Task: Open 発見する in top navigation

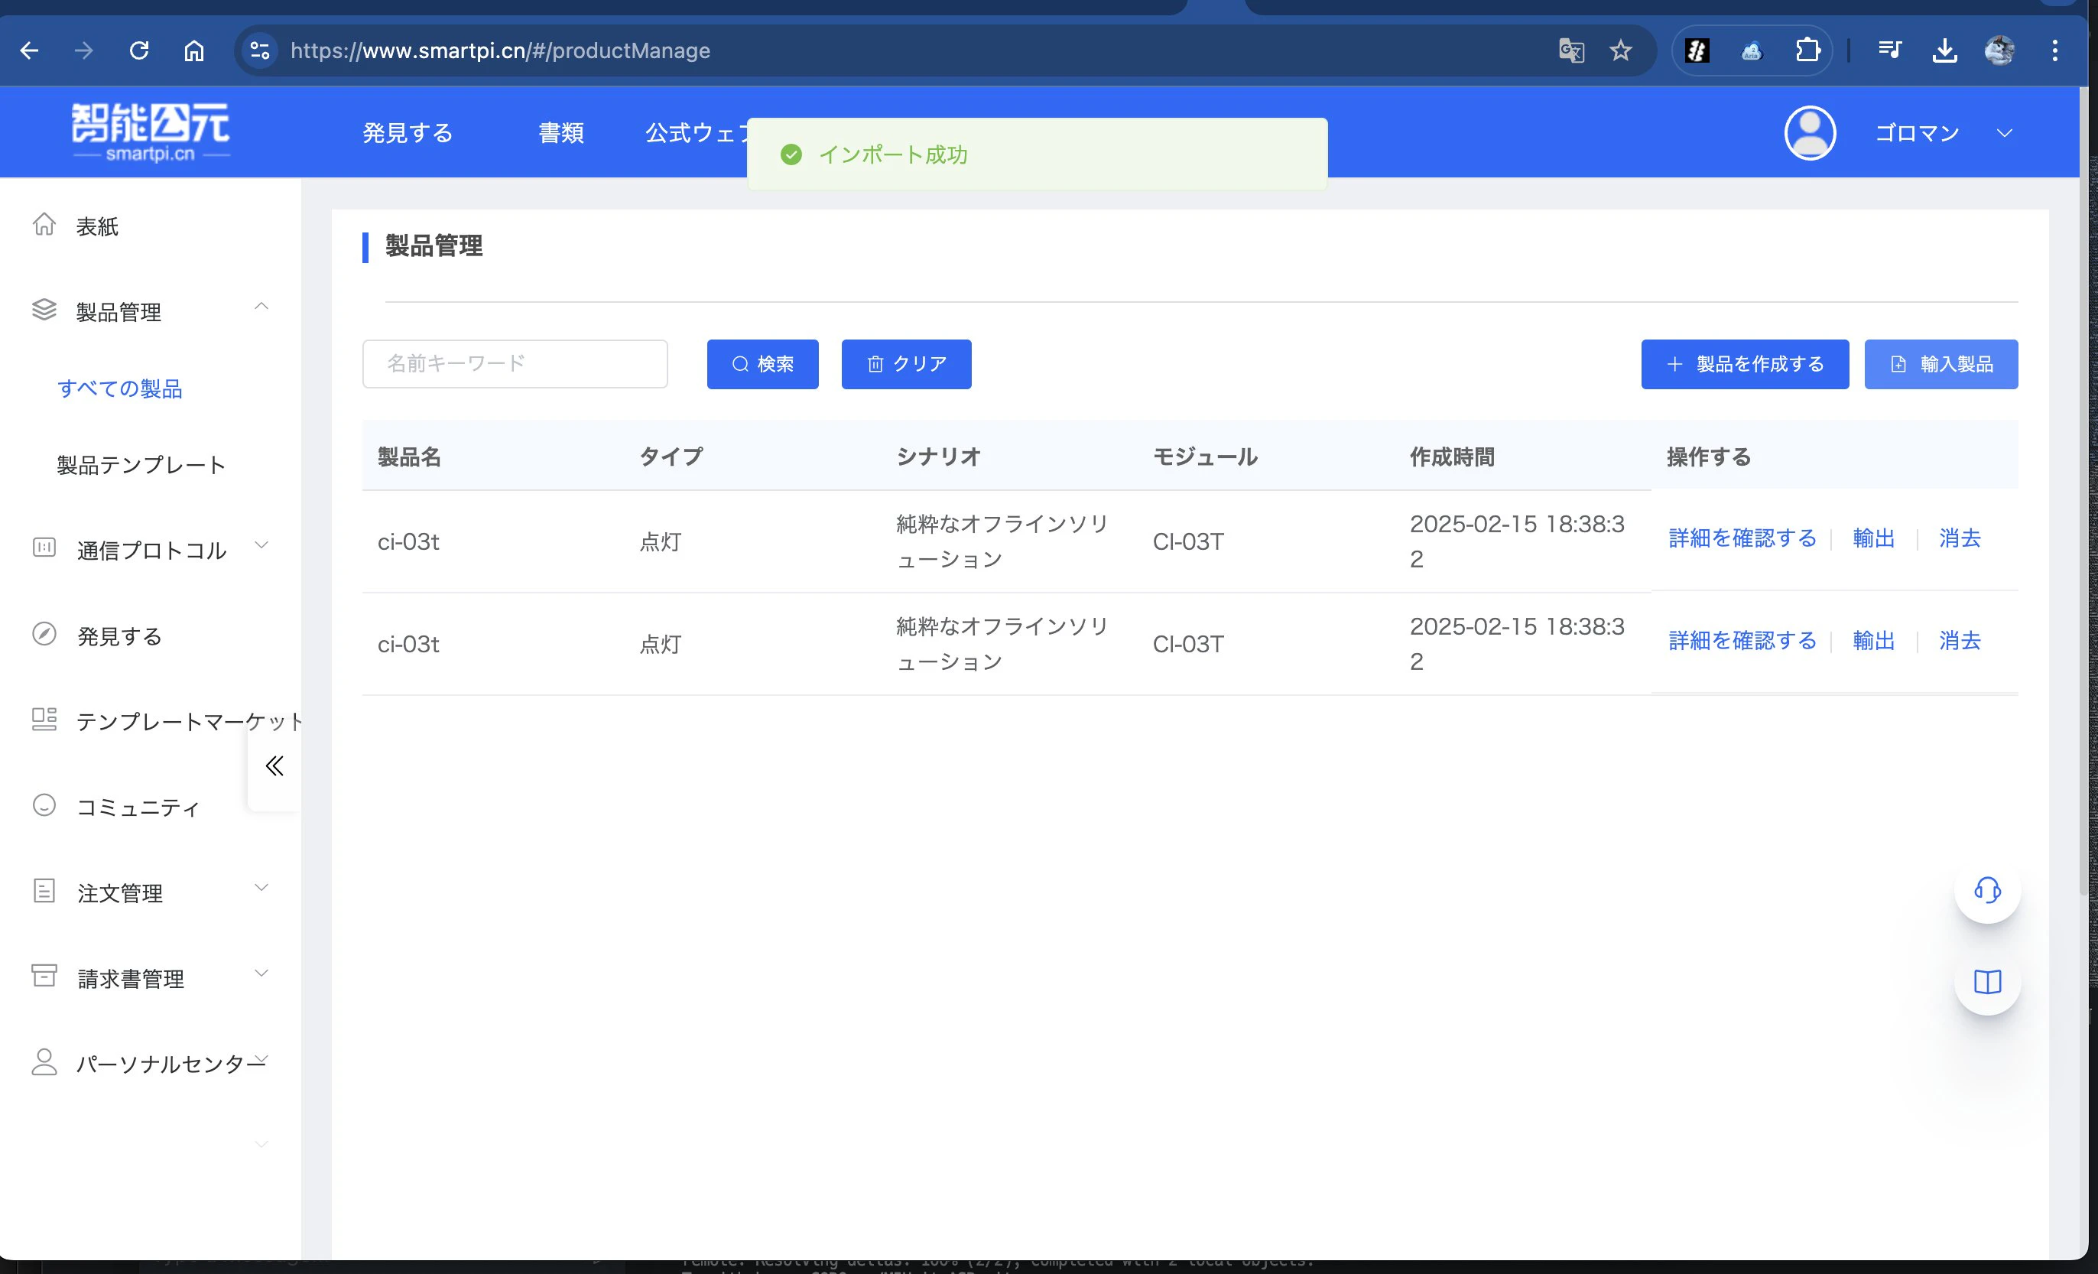Action: (x=408, y=133)
